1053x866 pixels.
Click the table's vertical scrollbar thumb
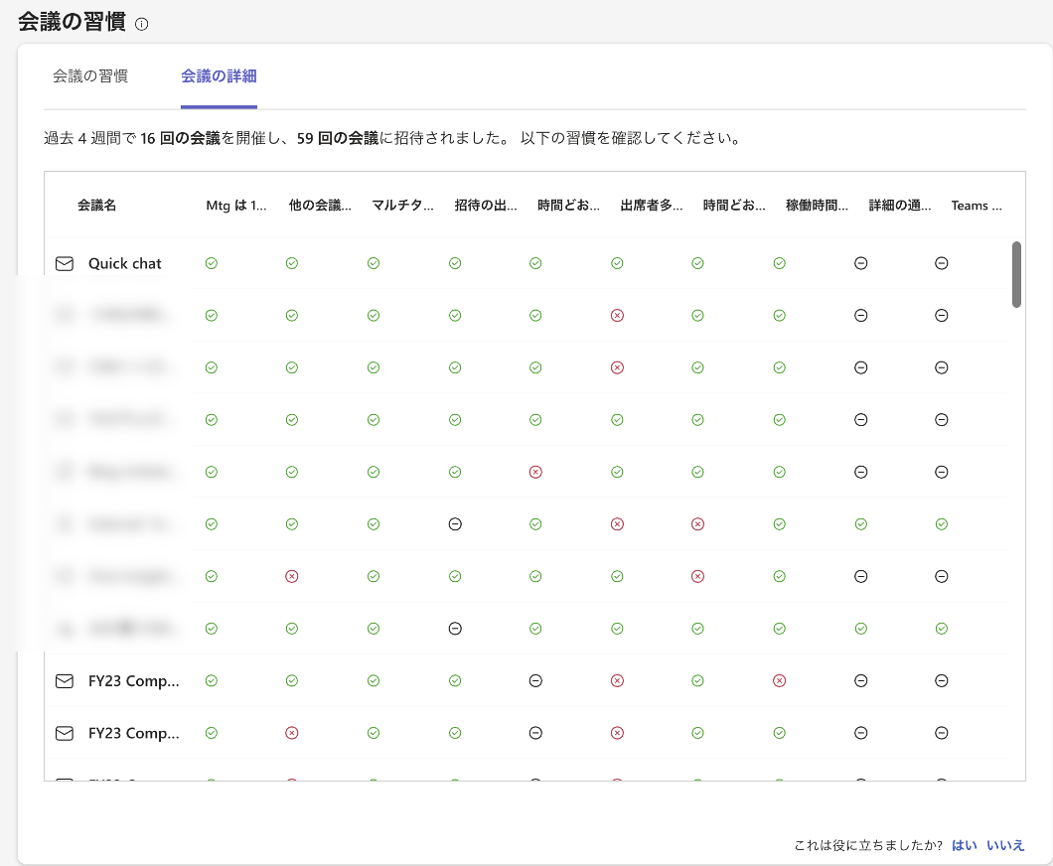coord(1016,274)
